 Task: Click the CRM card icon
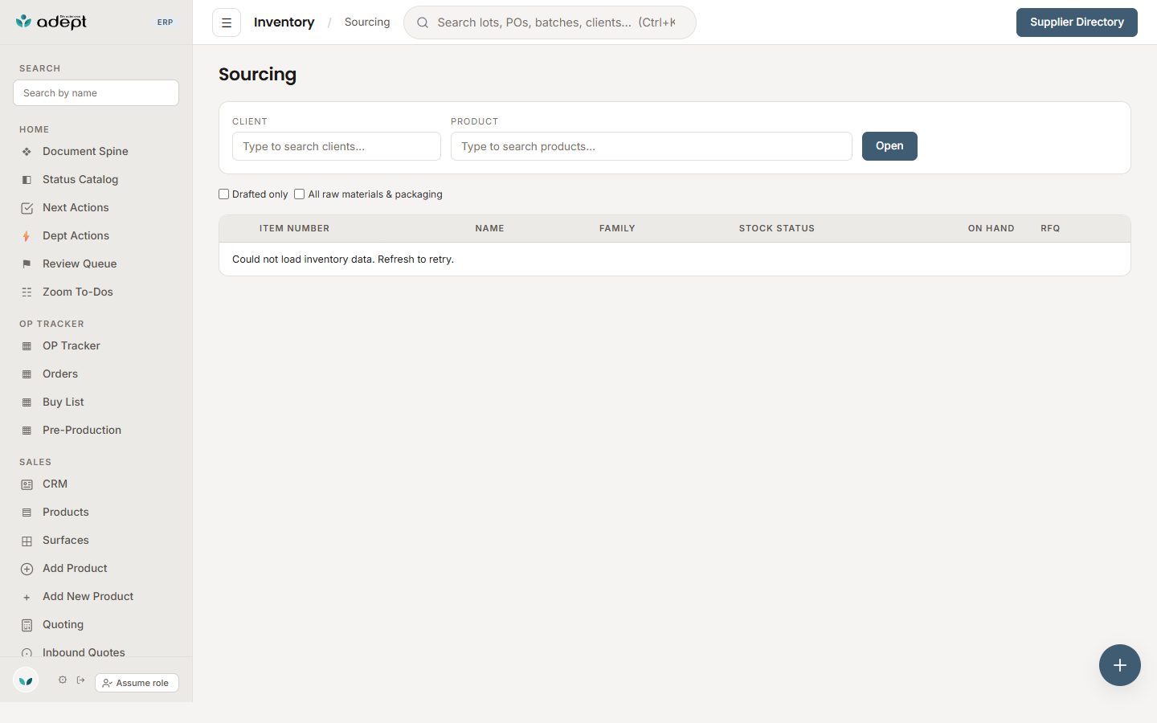27,484
